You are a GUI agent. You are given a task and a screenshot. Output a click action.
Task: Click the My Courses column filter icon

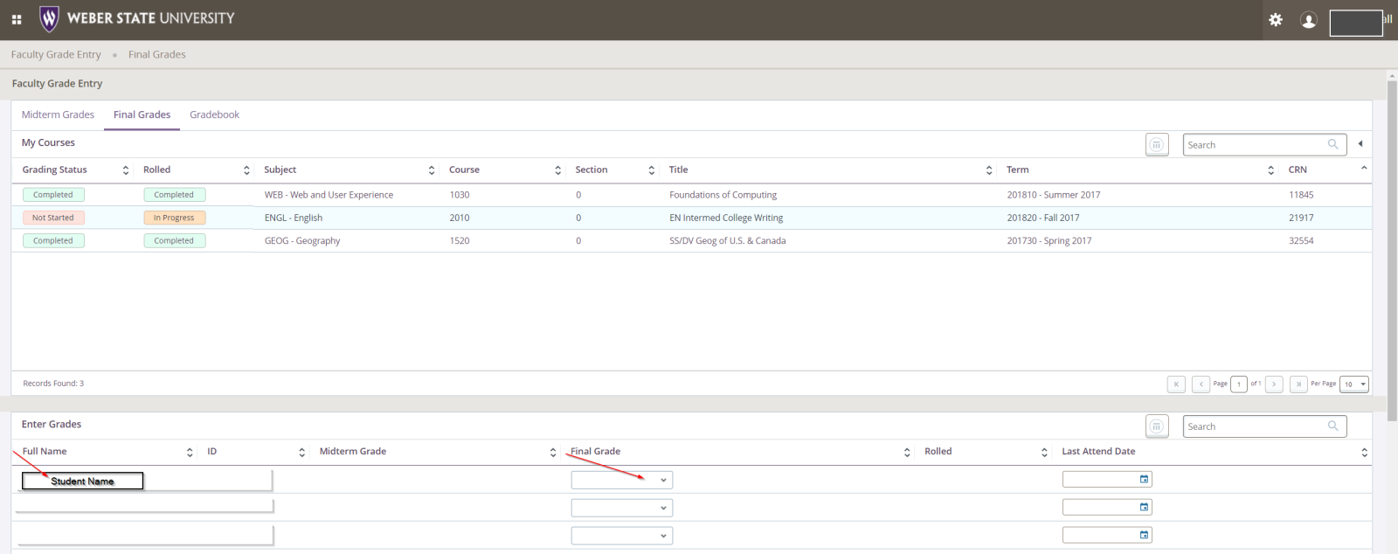[1157, 145]
